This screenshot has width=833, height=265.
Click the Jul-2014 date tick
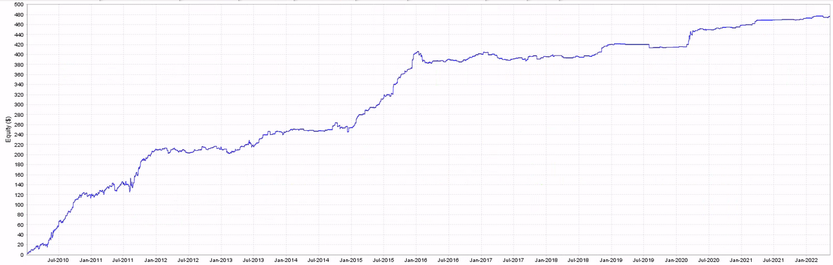(x=319, y=260)
